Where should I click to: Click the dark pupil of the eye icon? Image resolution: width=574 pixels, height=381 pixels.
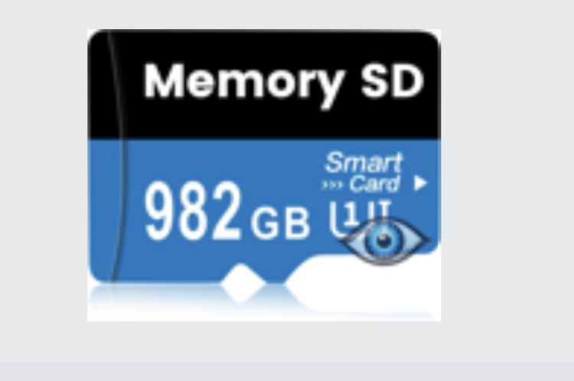coord(383,239)
